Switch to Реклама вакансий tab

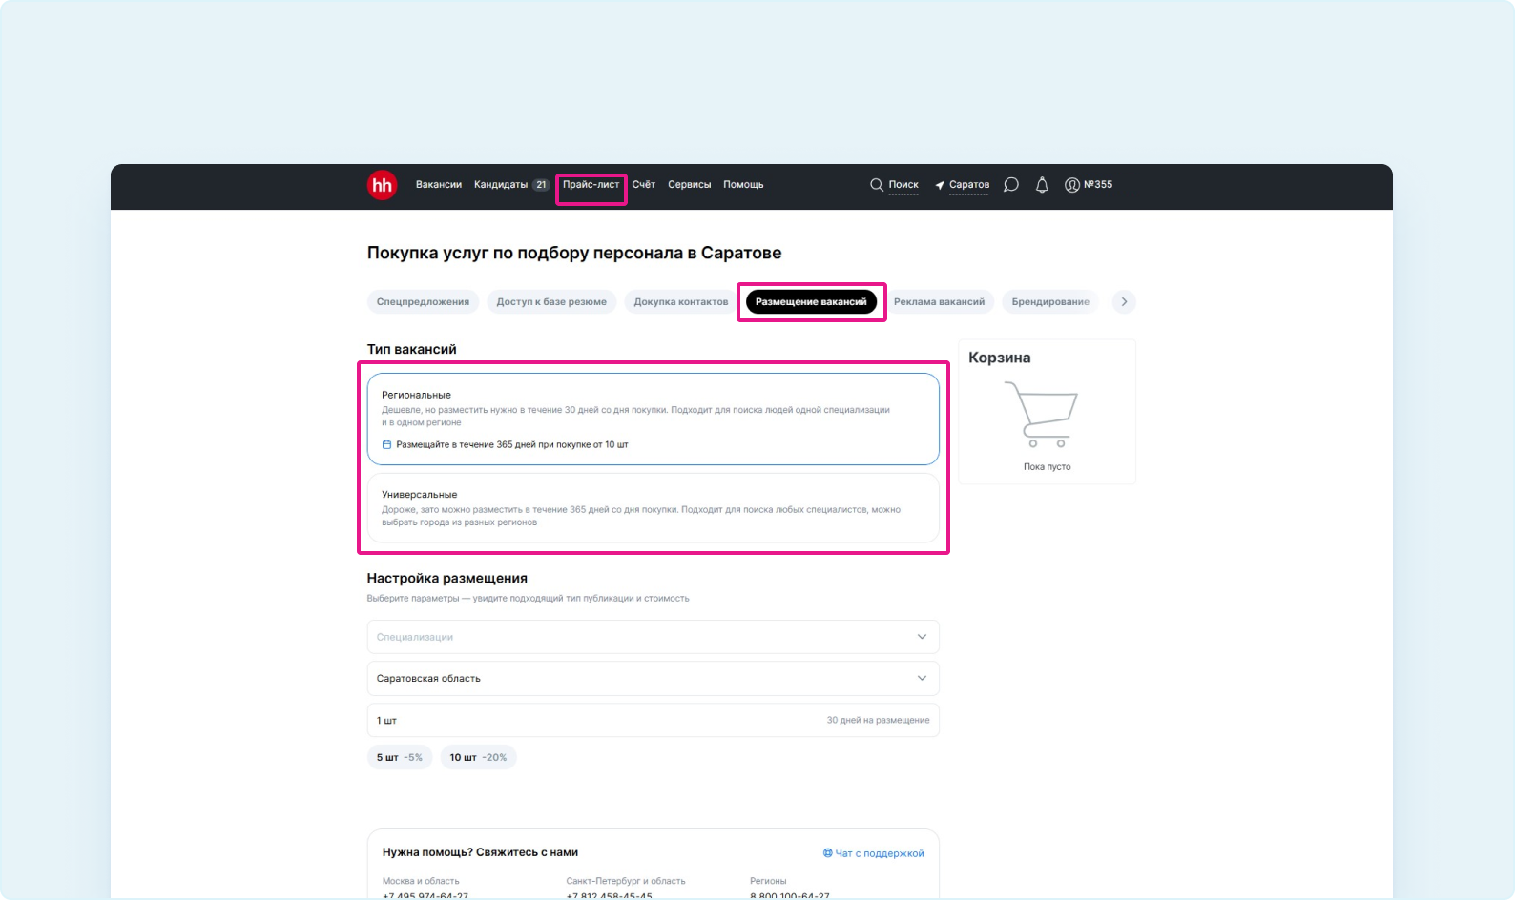(939, 302)
